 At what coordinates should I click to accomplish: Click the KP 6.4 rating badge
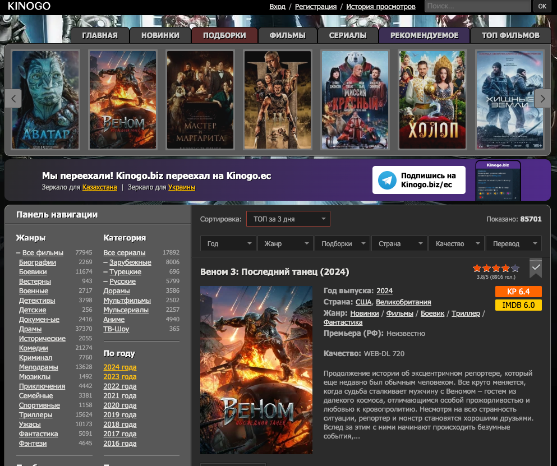point(518,292)
